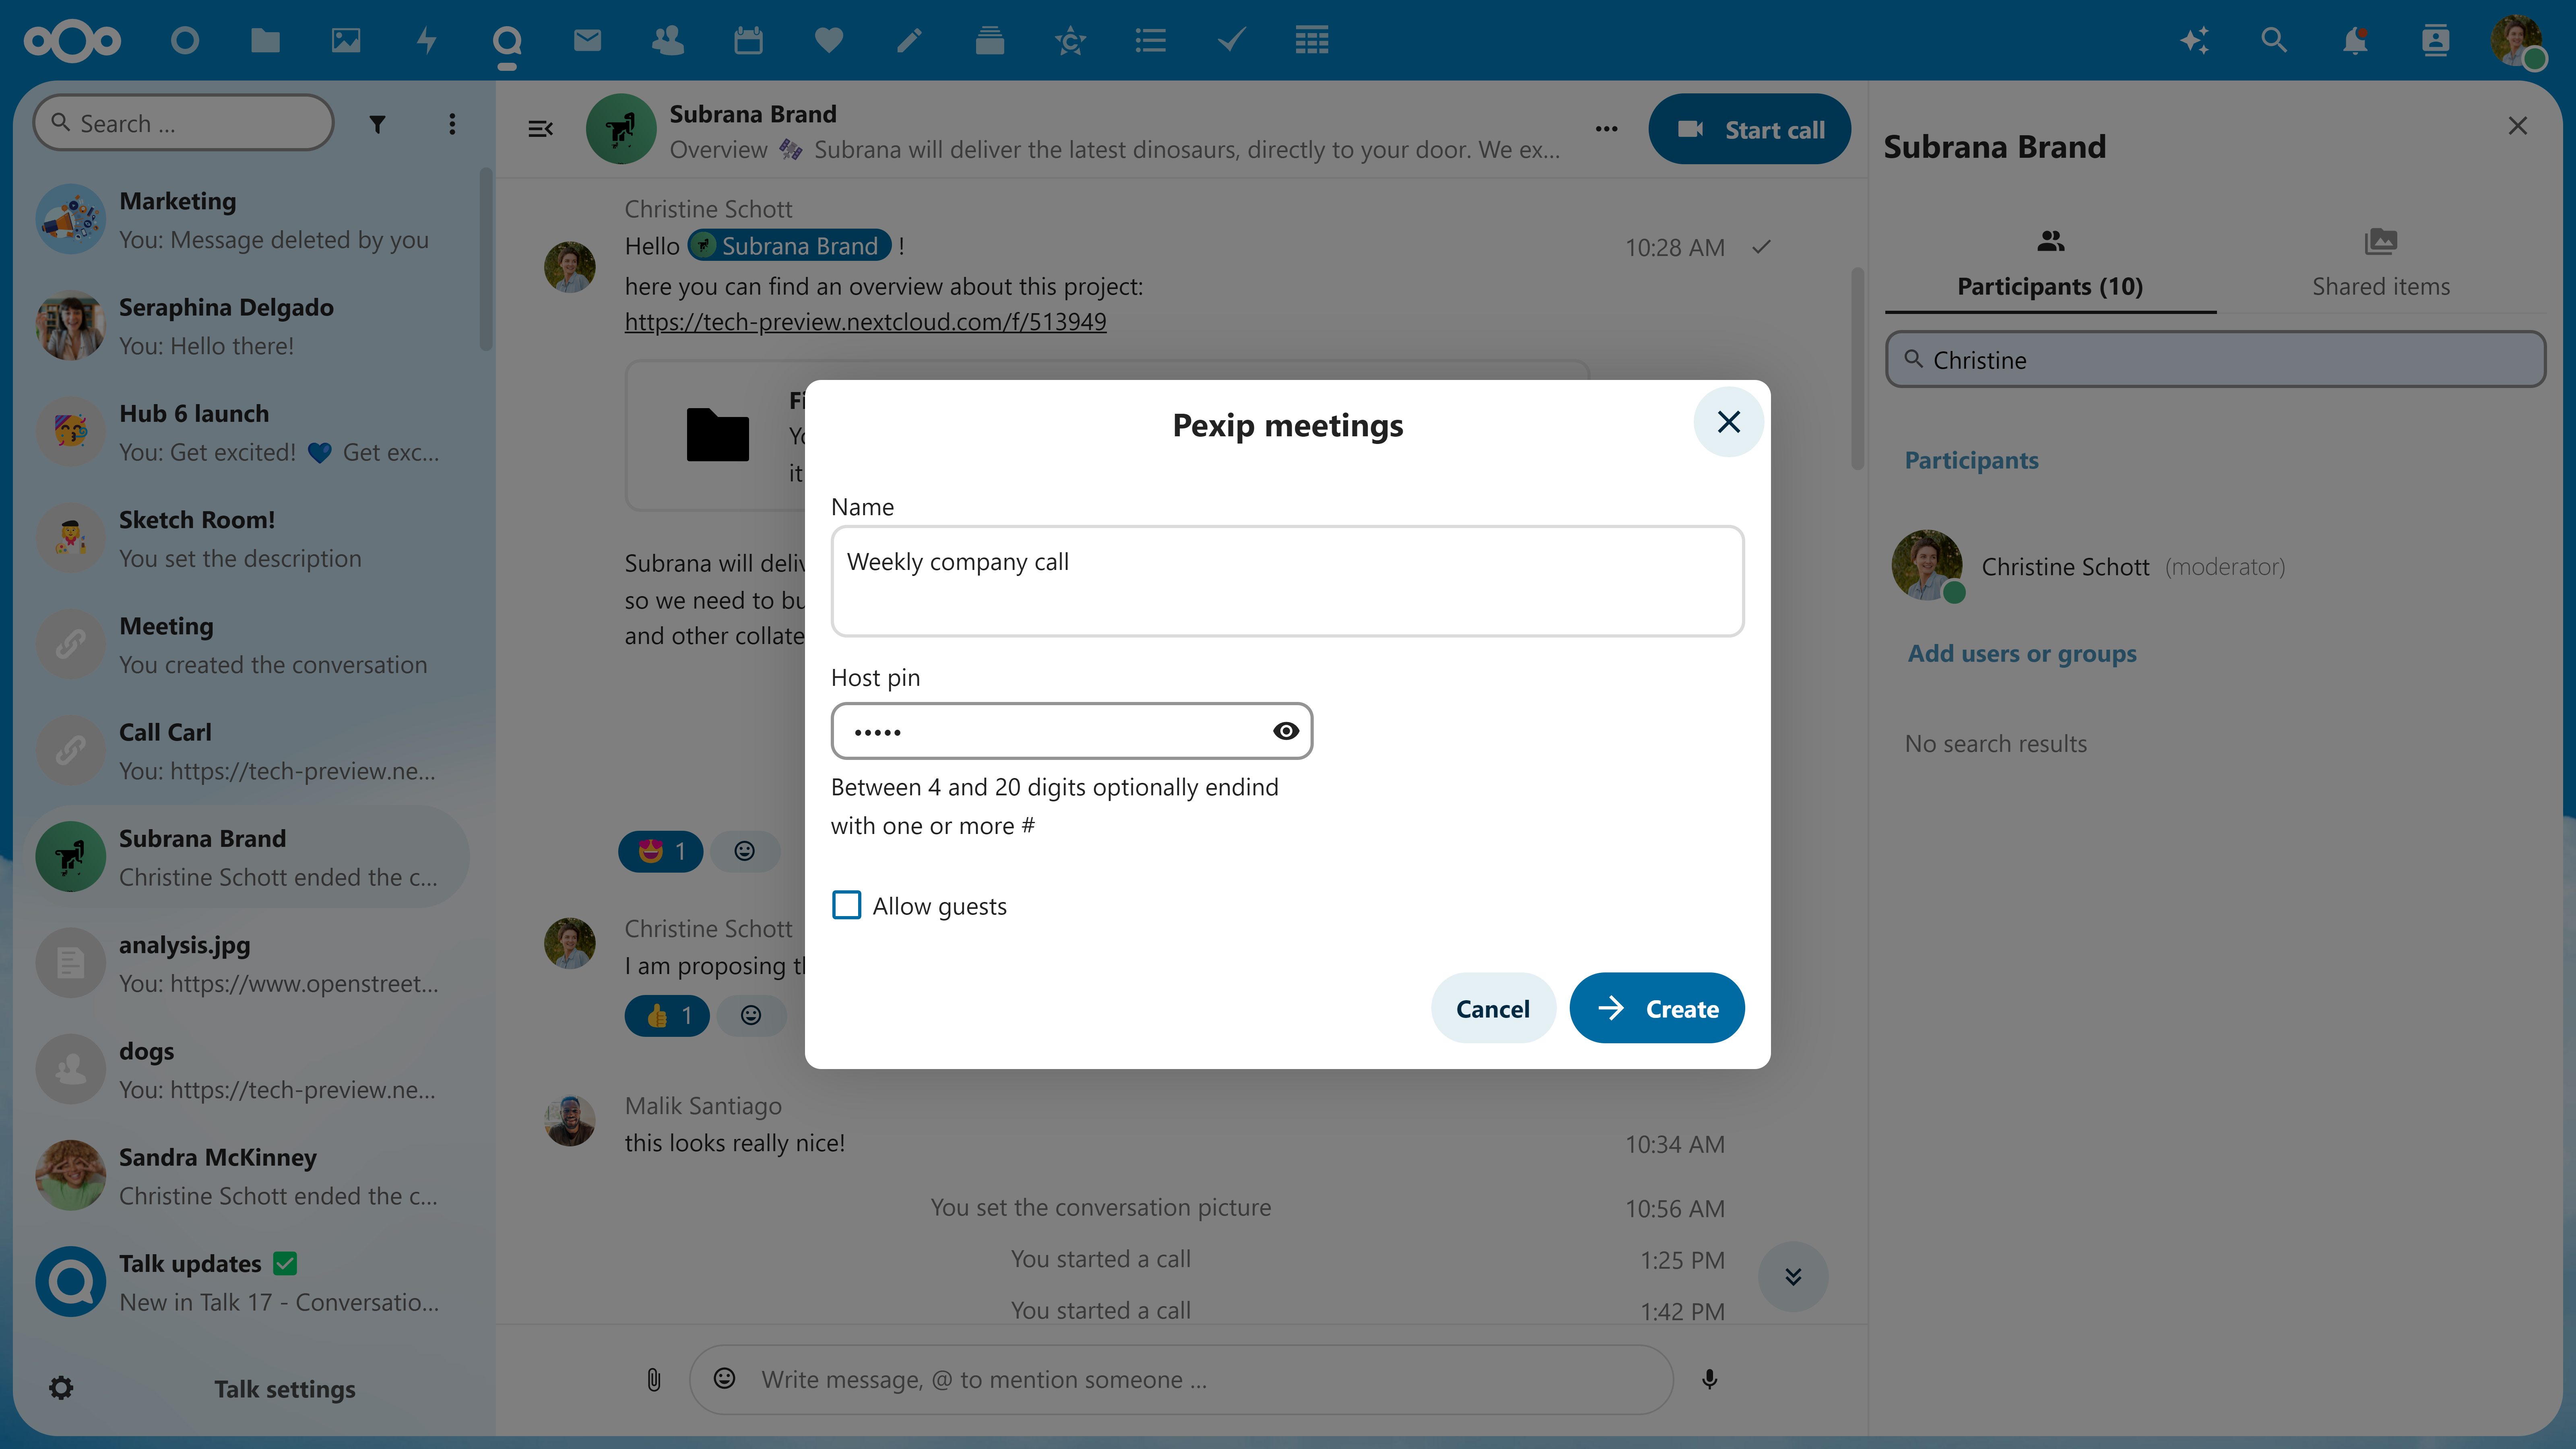Screen dimensions: 2576x1449
Task: Click the conversation Search field
Action: [184, 123]
